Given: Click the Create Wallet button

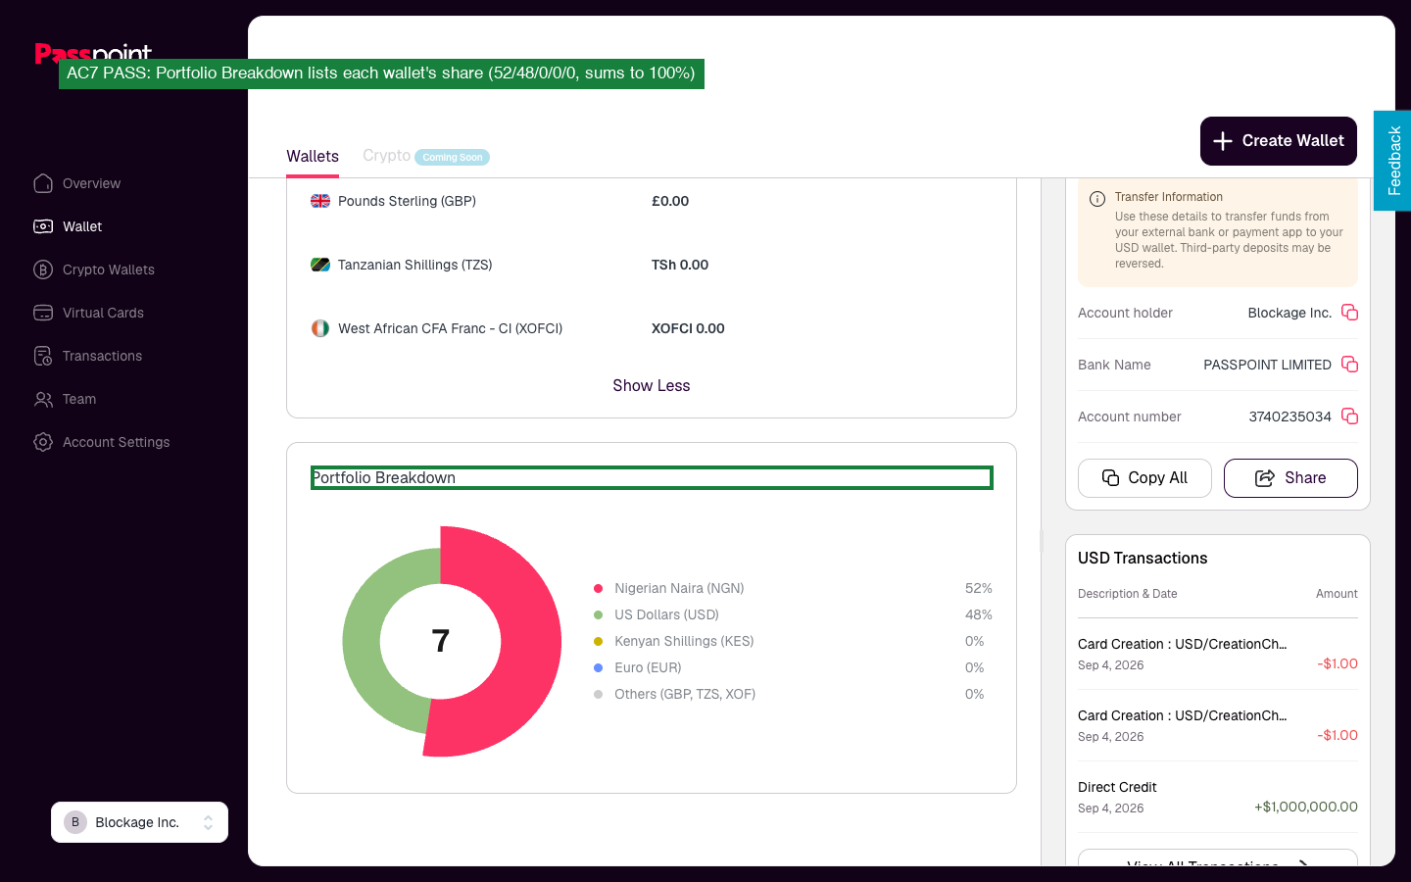Looking at the screenshot, I should point(1279,141).
